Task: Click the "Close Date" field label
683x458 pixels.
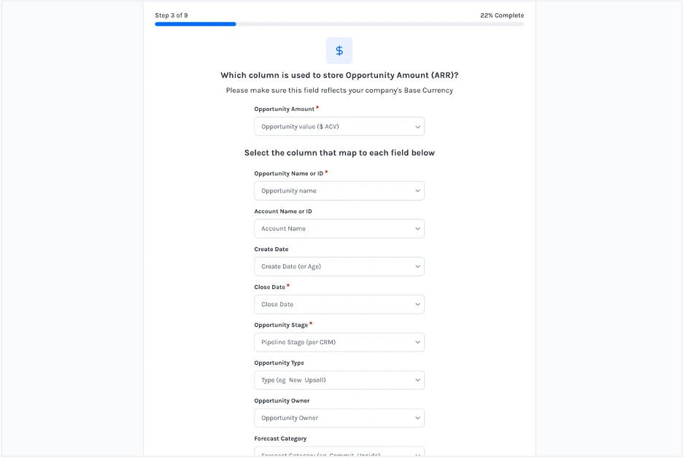Action: click(270, 287)
